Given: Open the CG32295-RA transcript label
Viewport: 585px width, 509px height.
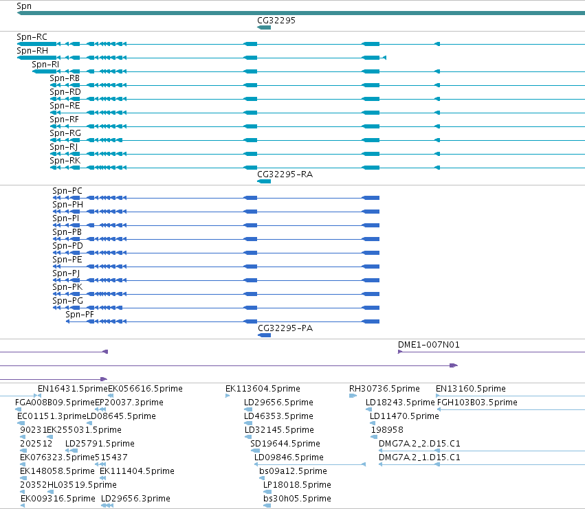Looking at the screenshot, I should (285, 174).
